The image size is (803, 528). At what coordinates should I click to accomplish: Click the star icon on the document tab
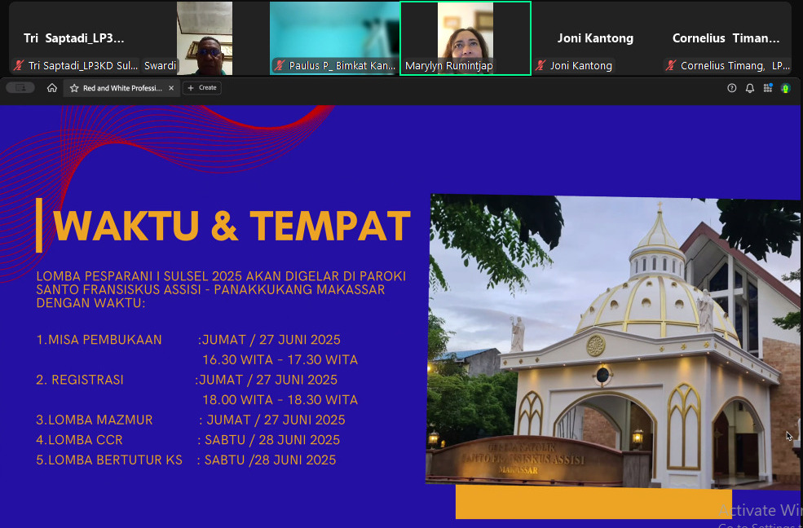[x=74, y=88]
